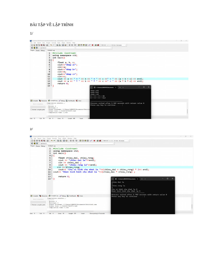This screenshot has height=264, width=198.
Task: Click the New file icon in exercise 1 toolbar
Action: pos(32,45)
